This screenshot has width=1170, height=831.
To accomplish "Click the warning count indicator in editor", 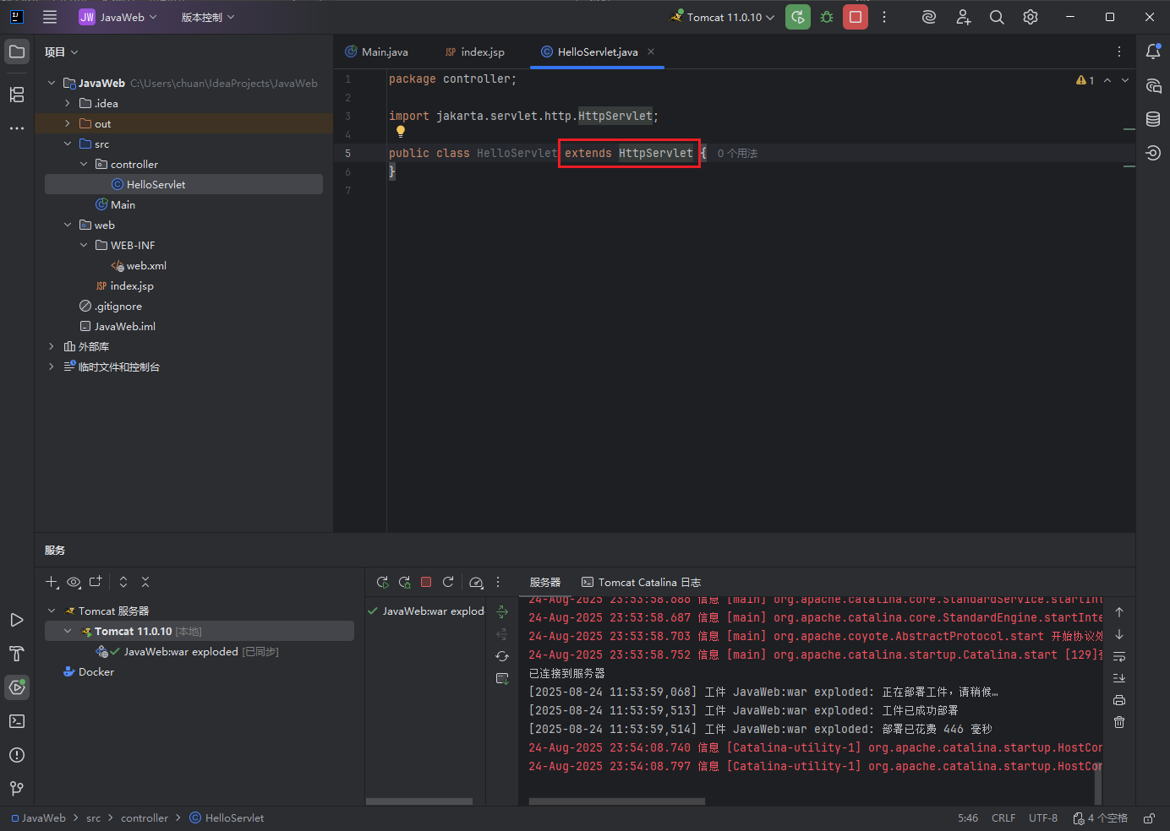I will [1085, 80].
